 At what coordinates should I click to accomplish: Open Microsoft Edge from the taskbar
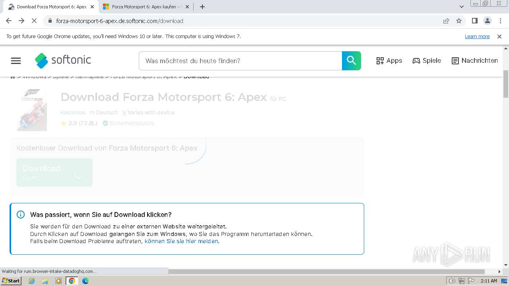(x=85, y=281)
